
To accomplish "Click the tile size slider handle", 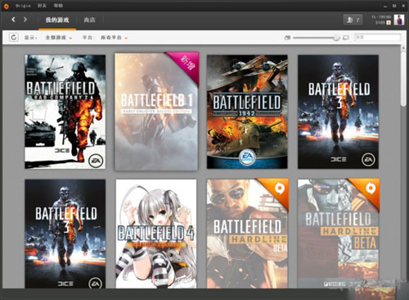I will pos(336,38).
